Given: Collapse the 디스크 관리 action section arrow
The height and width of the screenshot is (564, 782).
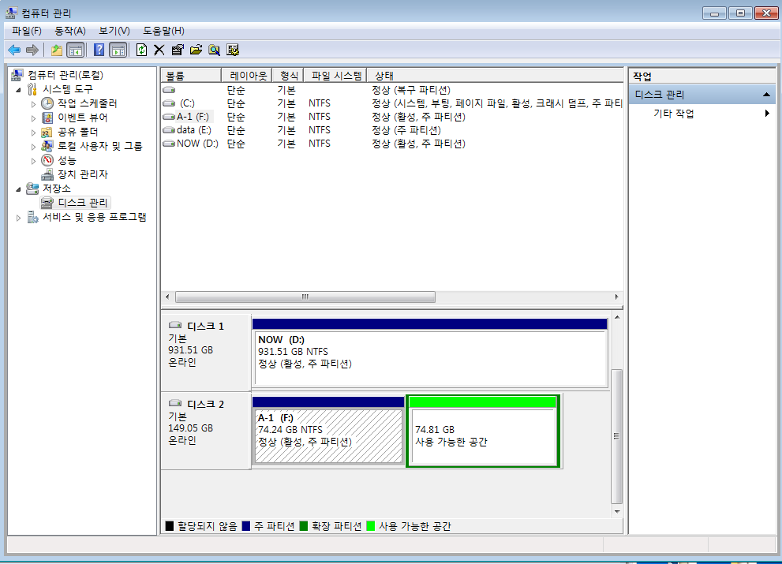Looking at the screenshot, I should [x=766, y=94].
